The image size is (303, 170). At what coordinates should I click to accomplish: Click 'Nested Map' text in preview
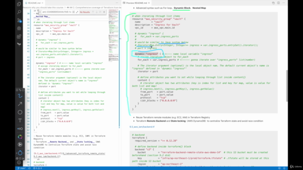199,8
